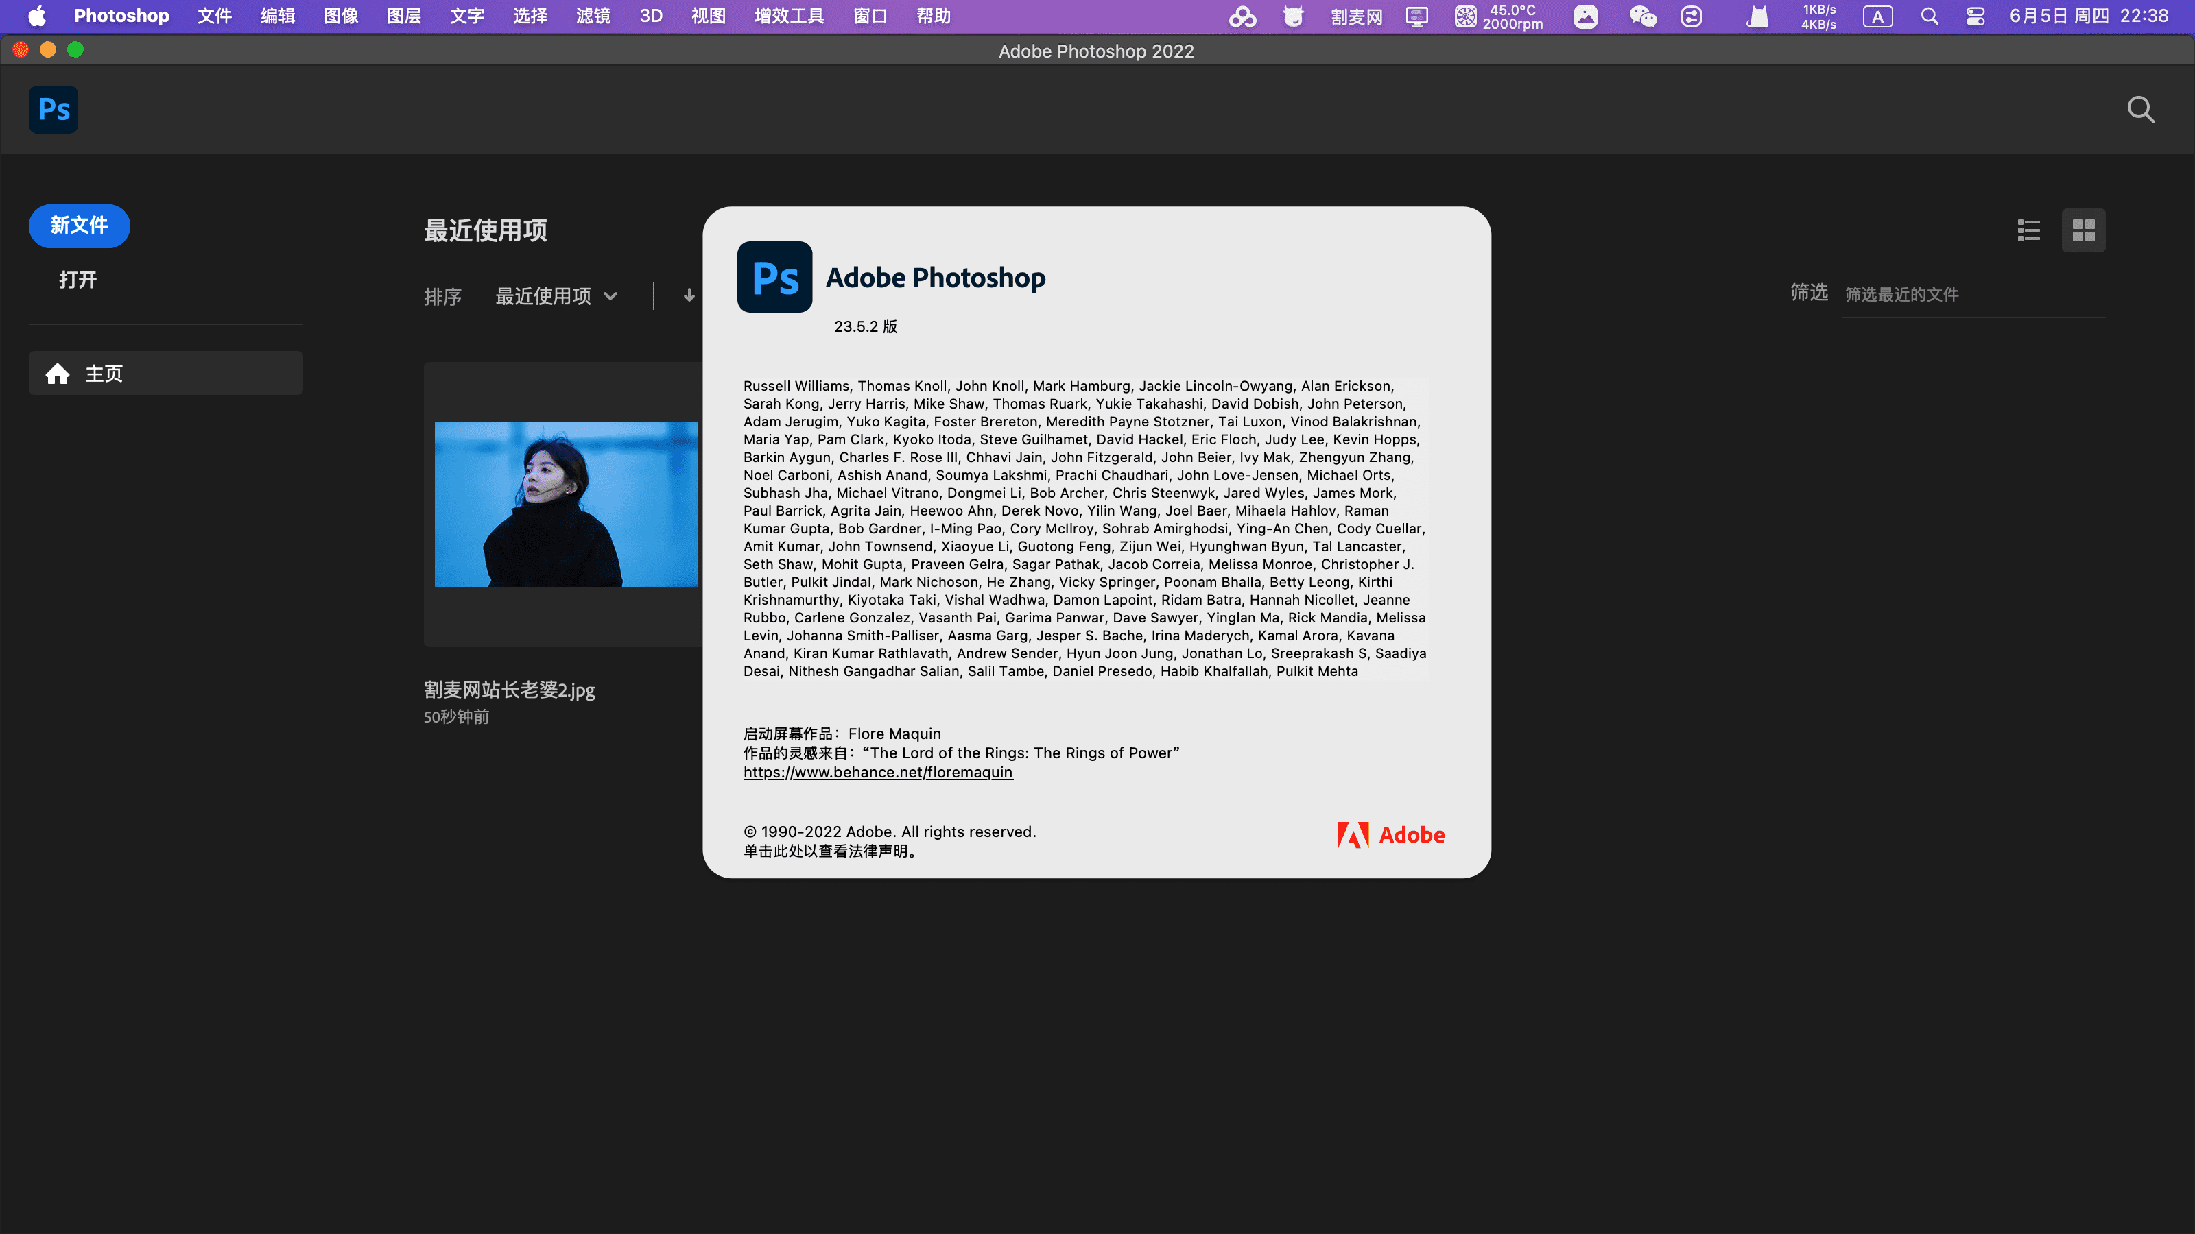
Task: Select 主页 in the sidebar
Action: pyautogui.click(x=165, y=373)
